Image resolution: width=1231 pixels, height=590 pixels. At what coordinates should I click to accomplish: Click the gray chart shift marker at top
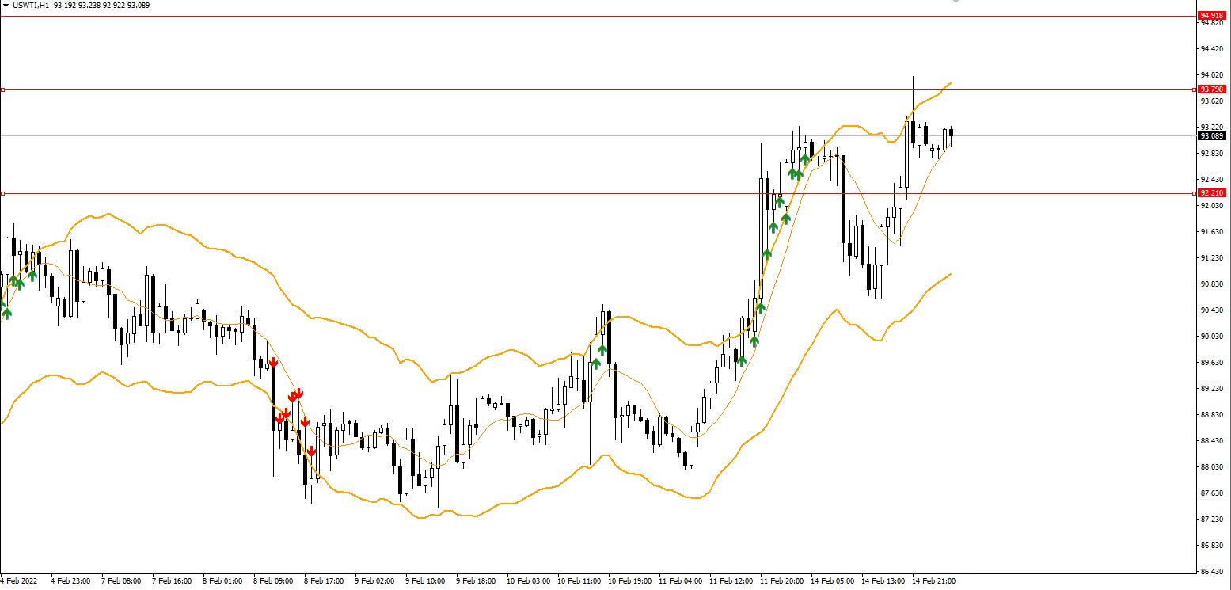[x=956, y=2]
